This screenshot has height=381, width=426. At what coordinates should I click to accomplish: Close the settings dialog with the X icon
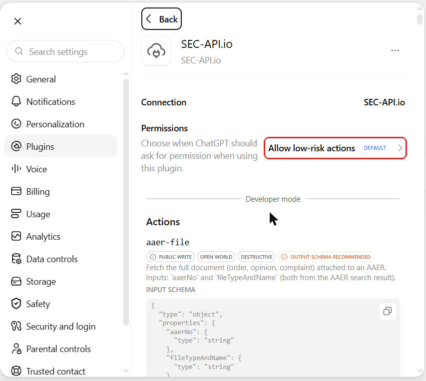pos(17,21)
